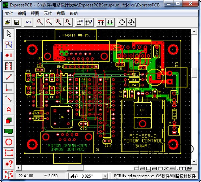The width and height of the screenshot is (201, 182).
Task: Open the 布局 menu
Action: coord(61,13)
